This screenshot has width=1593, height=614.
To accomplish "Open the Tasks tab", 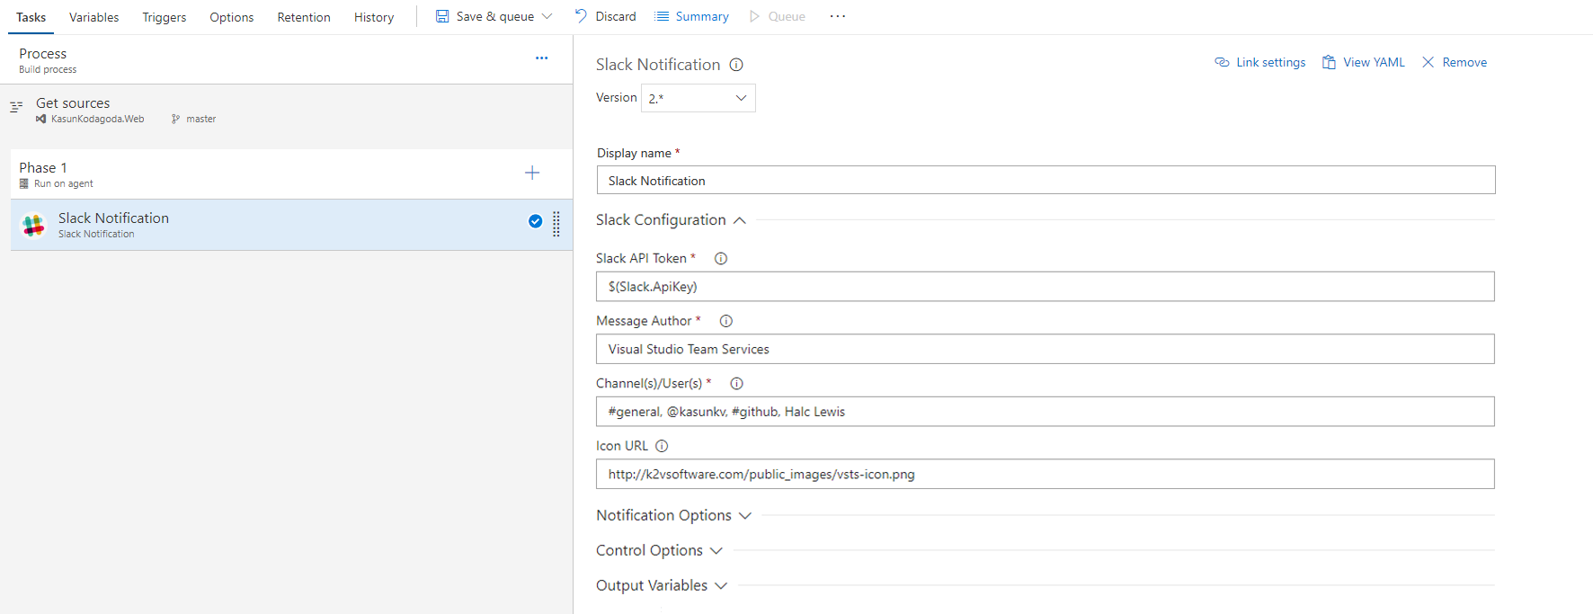I will pyautogui.click(x=31, y=17).
